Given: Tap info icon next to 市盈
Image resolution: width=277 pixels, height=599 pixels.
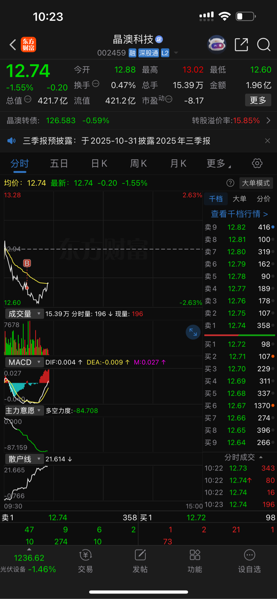Looking at the screenshot, I should pos(168,99).
